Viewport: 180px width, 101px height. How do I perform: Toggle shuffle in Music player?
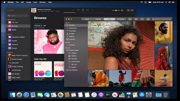(x=93, y=10)
